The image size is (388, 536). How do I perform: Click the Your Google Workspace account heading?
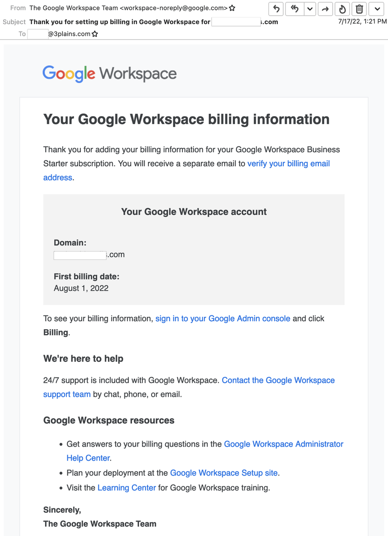(x=194, y=212)
